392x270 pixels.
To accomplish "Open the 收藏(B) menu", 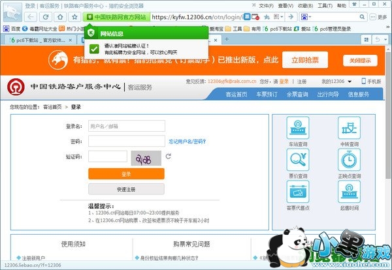I will (x=305, y=5).
